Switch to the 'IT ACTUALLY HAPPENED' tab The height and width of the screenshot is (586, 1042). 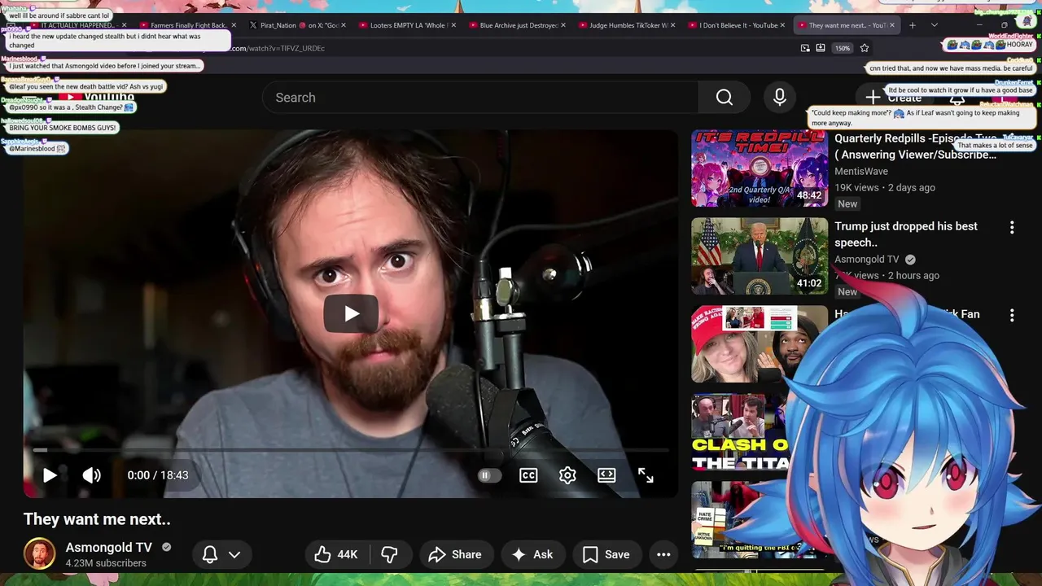(x=77, y=25)
